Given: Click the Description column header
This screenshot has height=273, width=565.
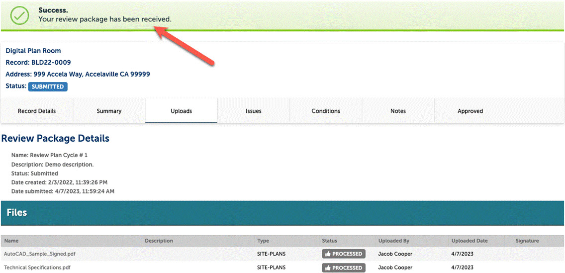Looking at the screenshot, I should [x=159, y=241].
